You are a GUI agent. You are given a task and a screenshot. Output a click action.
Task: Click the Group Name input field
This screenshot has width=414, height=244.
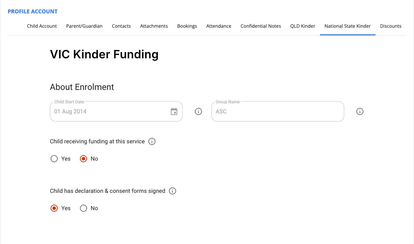tap(277, 111)
